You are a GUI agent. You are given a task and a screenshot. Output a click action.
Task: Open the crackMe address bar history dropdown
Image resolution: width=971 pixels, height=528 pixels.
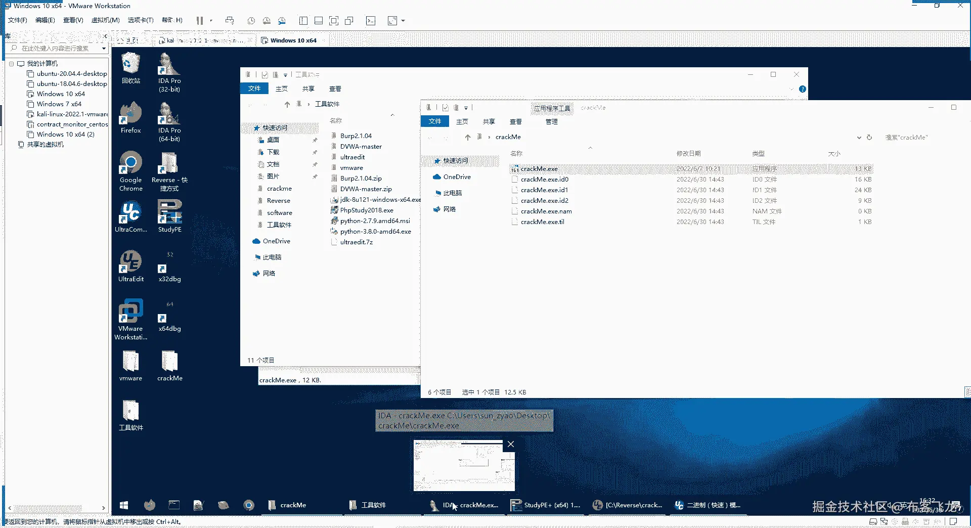point(859,138)
